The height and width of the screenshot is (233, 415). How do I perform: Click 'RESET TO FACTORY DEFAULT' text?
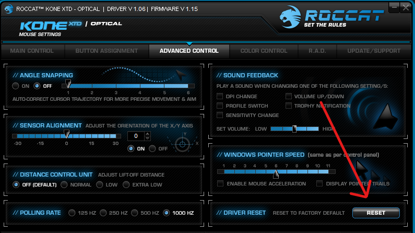(x=309, y=213)
